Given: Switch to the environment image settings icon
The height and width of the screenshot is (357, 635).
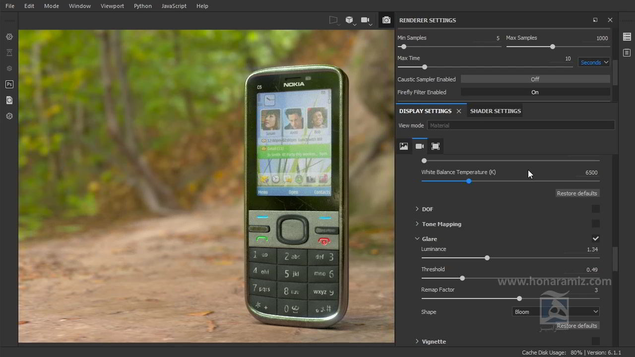Looking at the screenshot, I should tap(404, 146).
